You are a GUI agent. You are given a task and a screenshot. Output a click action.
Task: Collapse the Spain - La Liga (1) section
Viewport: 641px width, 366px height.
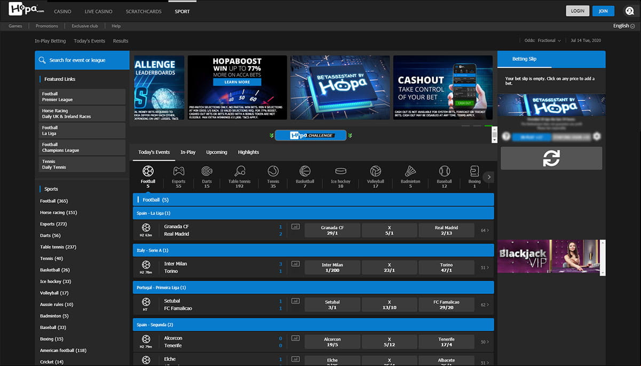(313, 213)
